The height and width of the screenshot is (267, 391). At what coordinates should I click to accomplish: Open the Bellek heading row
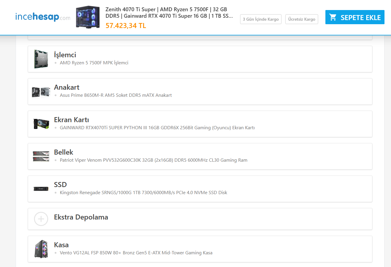tap(64, 152)
